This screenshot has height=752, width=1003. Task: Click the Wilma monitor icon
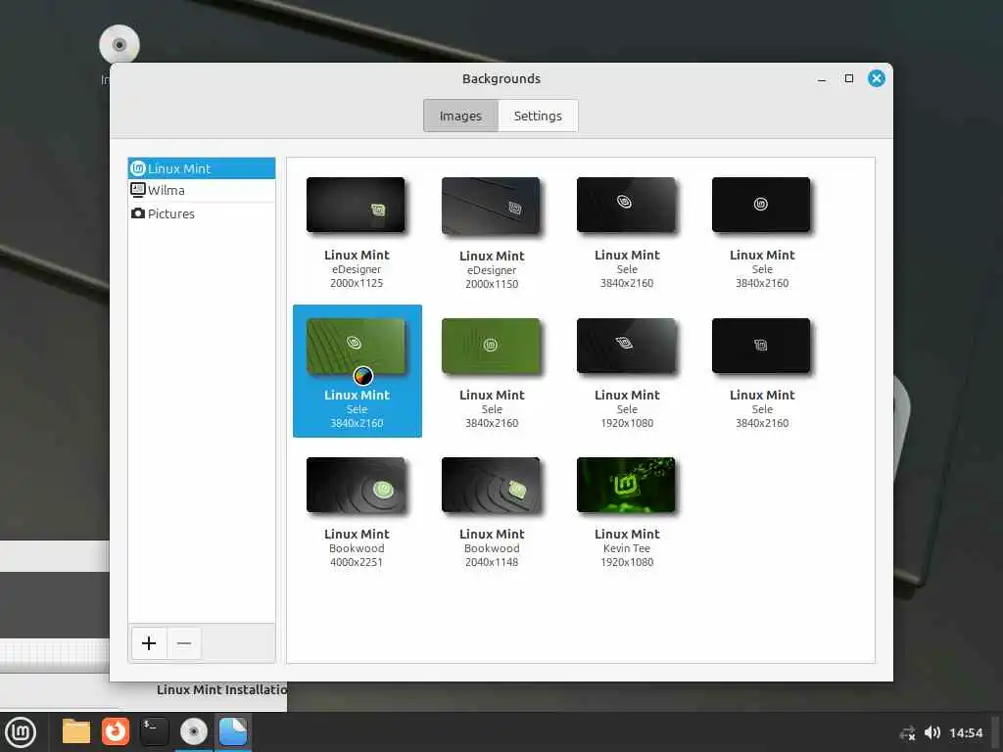[x=137, y=190]
